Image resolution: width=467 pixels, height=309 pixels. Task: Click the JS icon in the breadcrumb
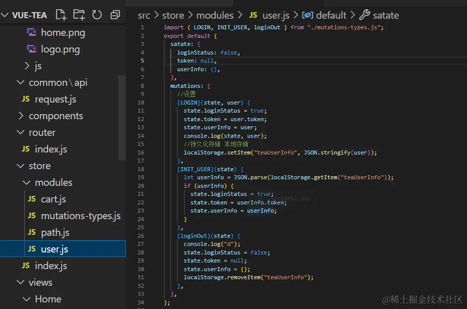coord(253,15)
